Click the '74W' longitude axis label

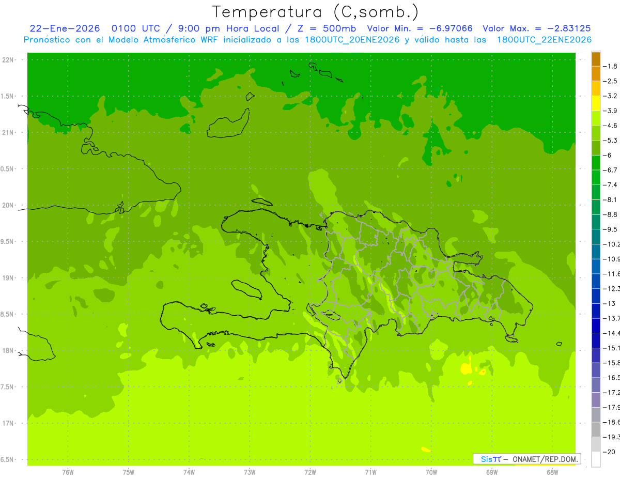pos(189,472)
